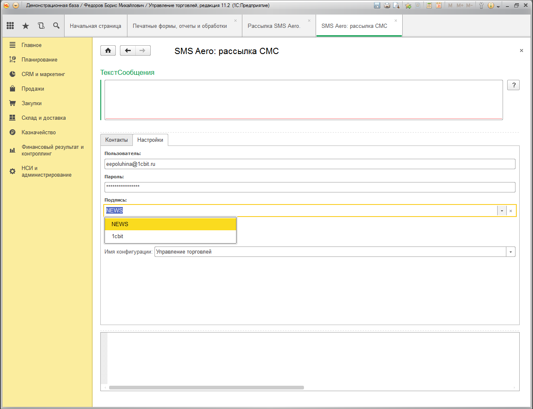
Task: Open the calculator icon in the title bar
Action: [x=429, y=5]
